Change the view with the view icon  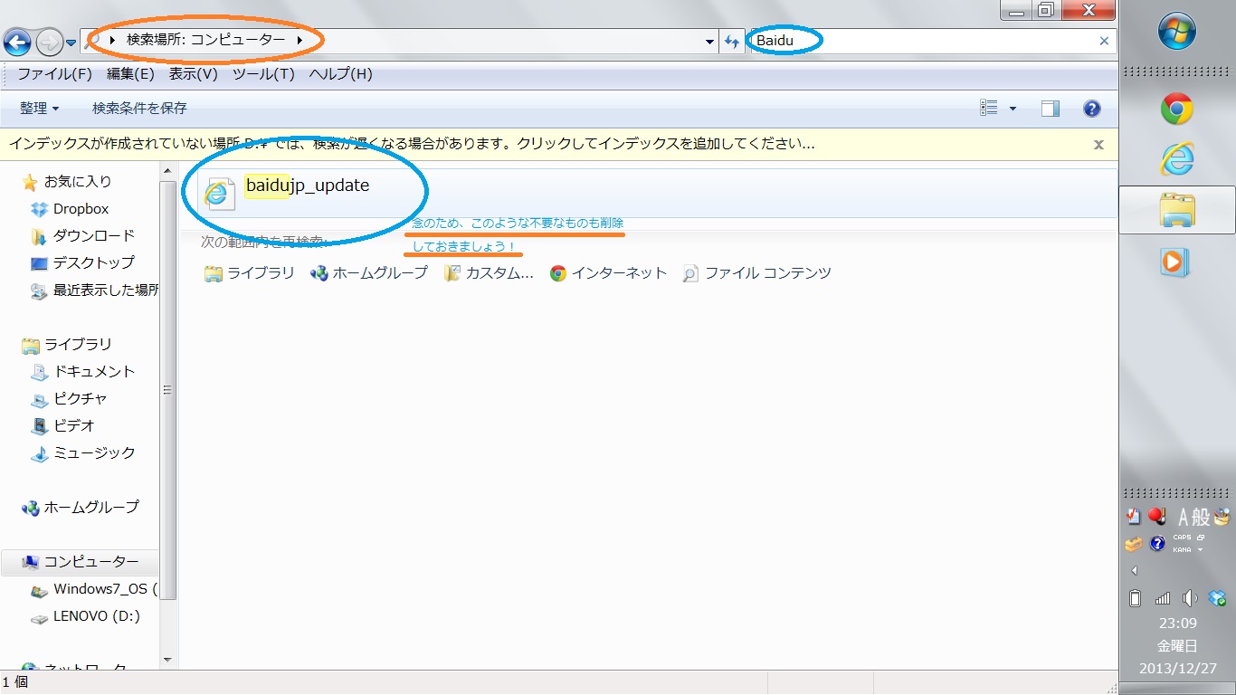pos(988,109)
